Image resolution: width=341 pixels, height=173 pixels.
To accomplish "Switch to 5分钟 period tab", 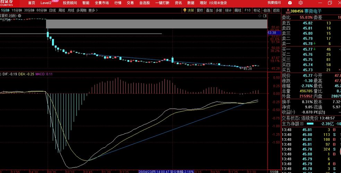I will coord(5,10).
